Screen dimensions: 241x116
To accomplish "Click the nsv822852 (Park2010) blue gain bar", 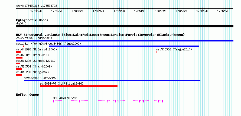I will [112, 80].
